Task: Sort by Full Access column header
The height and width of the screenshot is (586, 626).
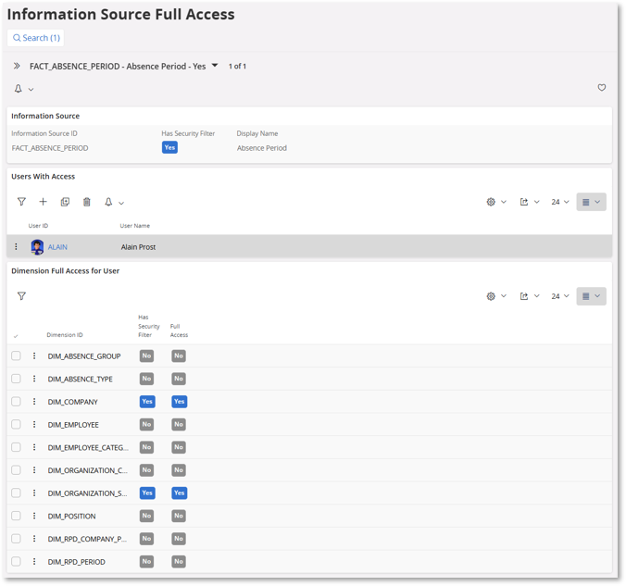Action: click(x=179, y=330)
